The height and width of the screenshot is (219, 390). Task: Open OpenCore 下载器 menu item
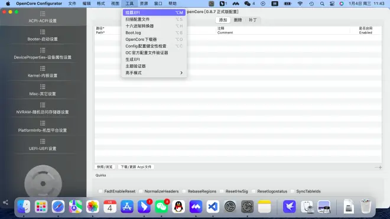[x=154, y=40]
